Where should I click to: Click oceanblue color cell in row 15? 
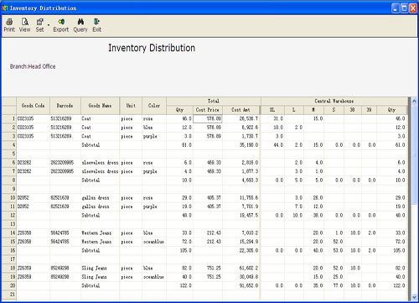[154, 242]
